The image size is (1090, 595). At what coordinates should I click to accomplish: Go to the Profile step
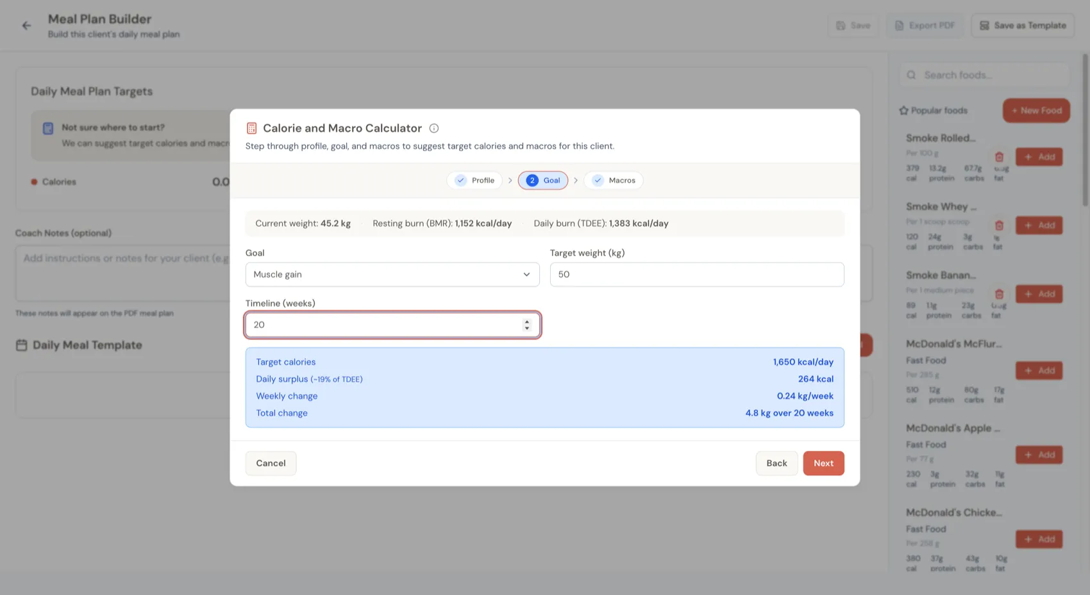(x=474, y=181)
